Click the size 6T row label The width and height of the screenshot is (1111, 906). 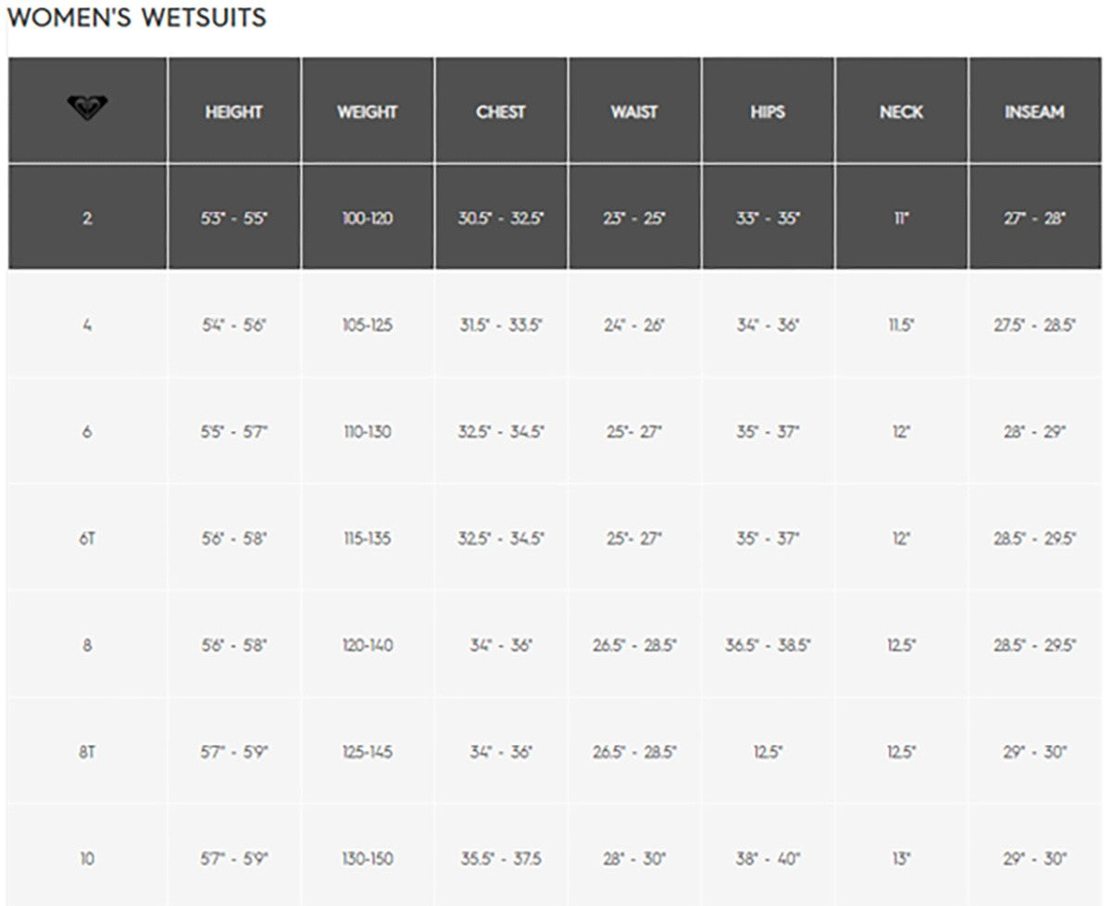[x=87, y=539]
